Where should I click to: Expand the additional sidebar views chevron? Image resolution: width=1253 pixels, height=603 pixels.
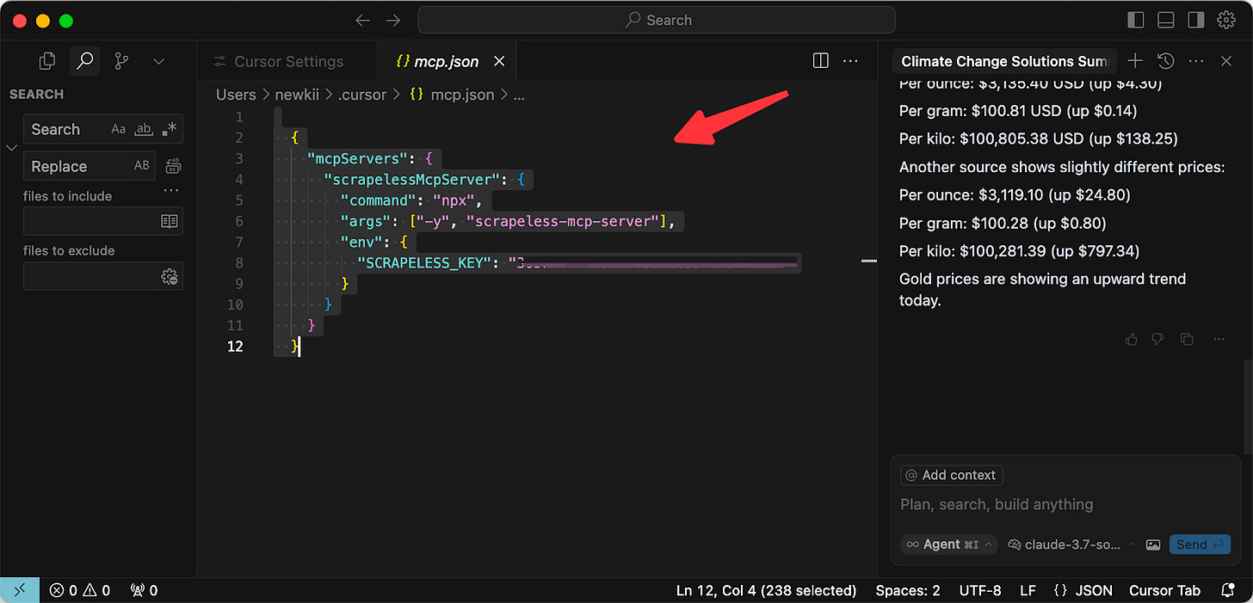(158, 61)
